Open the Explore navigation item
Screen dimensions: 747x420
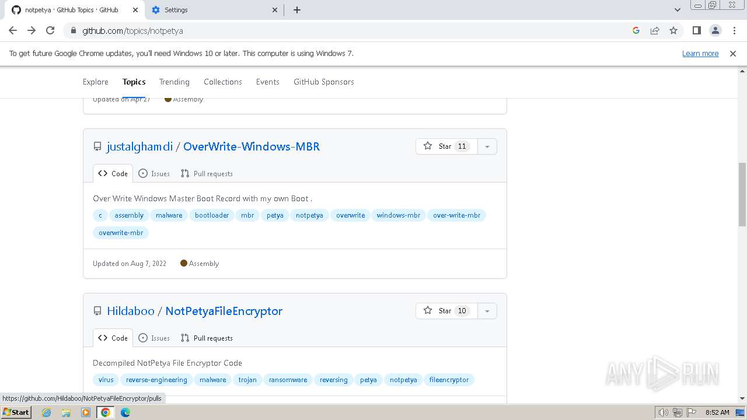(96, 82)
